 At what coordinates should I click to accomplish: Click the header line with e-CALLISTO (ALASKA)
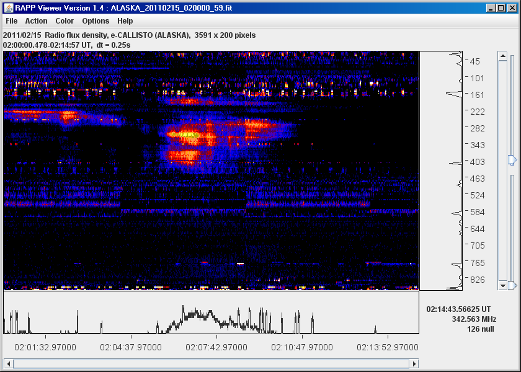click(x=129, y=35)
